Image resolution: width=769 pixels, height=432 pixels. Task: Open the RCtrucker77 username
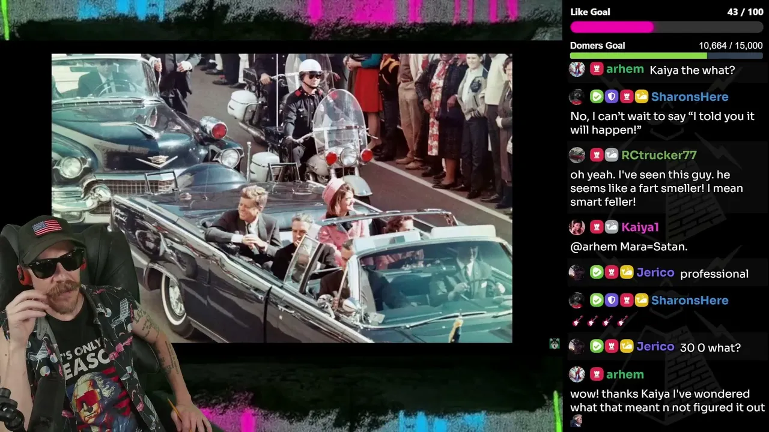659,155
